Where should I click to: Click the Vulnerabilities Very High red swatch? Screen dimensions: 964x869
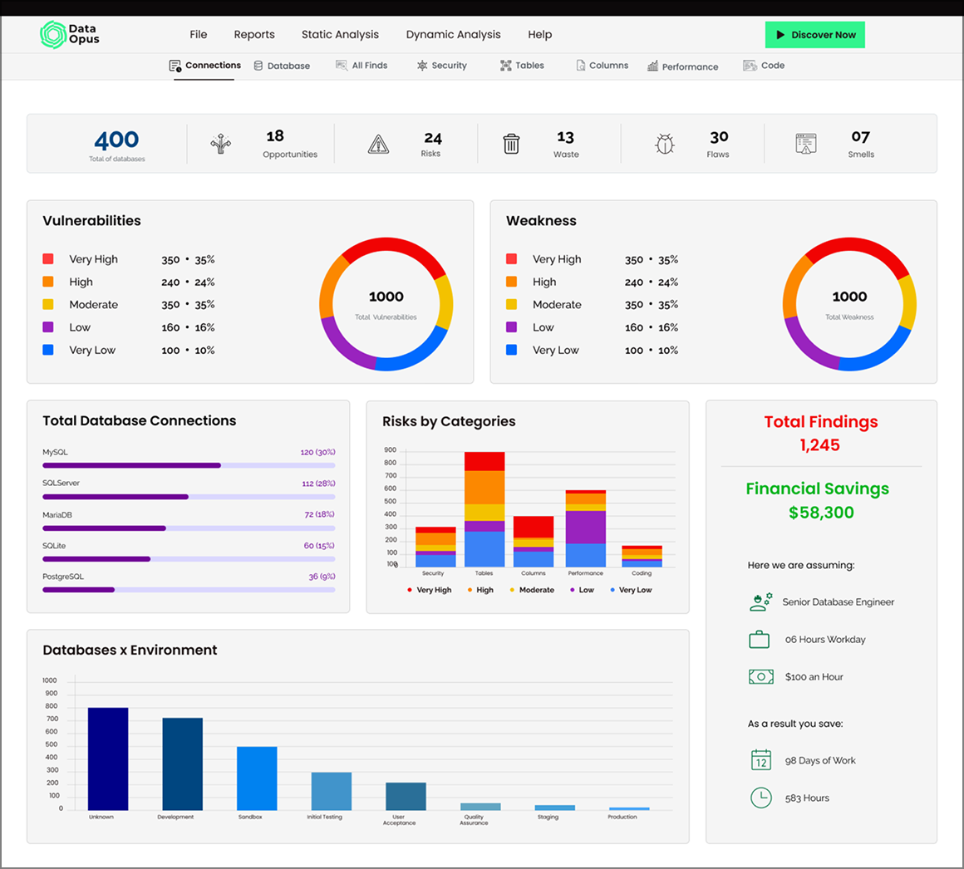pyautogui.click(x=48, y=258)
